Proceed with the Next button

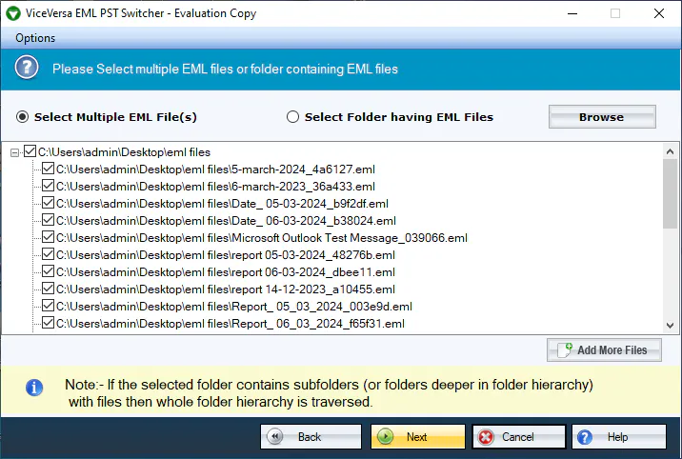pyautogui.click(x=418, y=436)
